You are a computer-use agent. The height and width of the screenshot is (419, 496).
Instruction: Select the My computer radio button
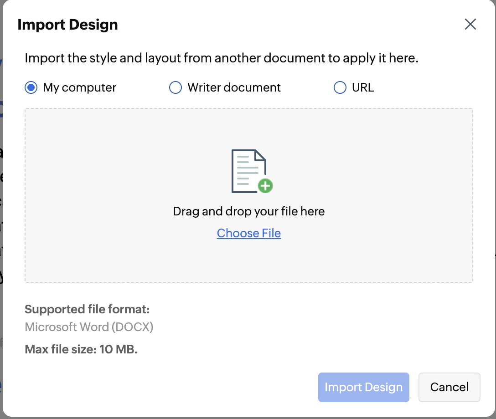point(31,87)
